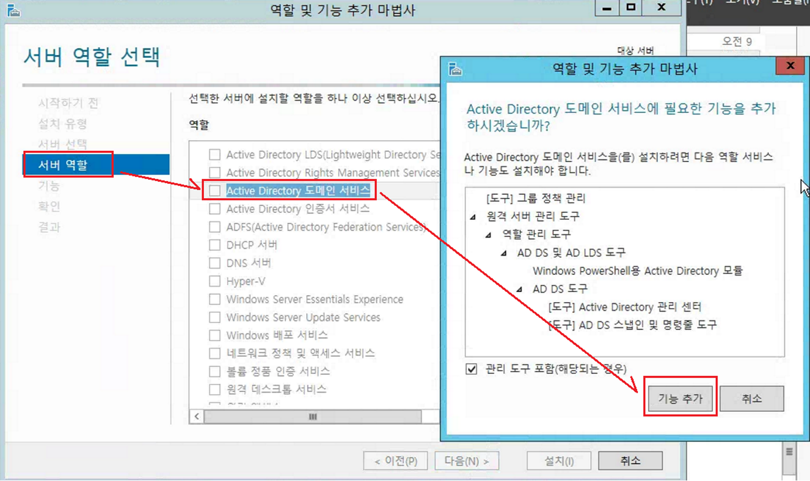Click the 역할 column heading
This screenshot has height=481, width=810.
[x=199, y=125]
